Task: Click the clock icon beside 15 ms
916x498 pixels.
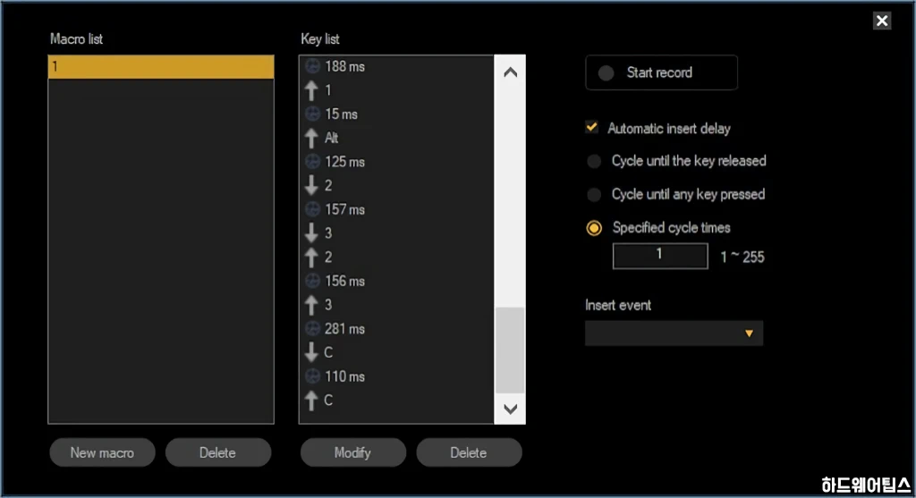Action: coord(312,114)
